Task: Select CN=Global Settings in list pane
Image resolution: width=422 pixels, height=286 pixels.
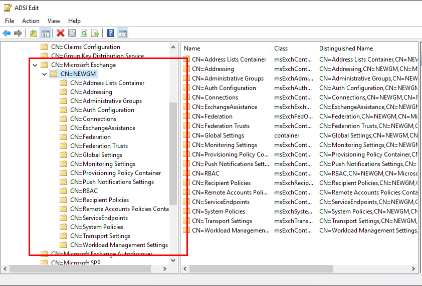Action: tap(218, 135)
